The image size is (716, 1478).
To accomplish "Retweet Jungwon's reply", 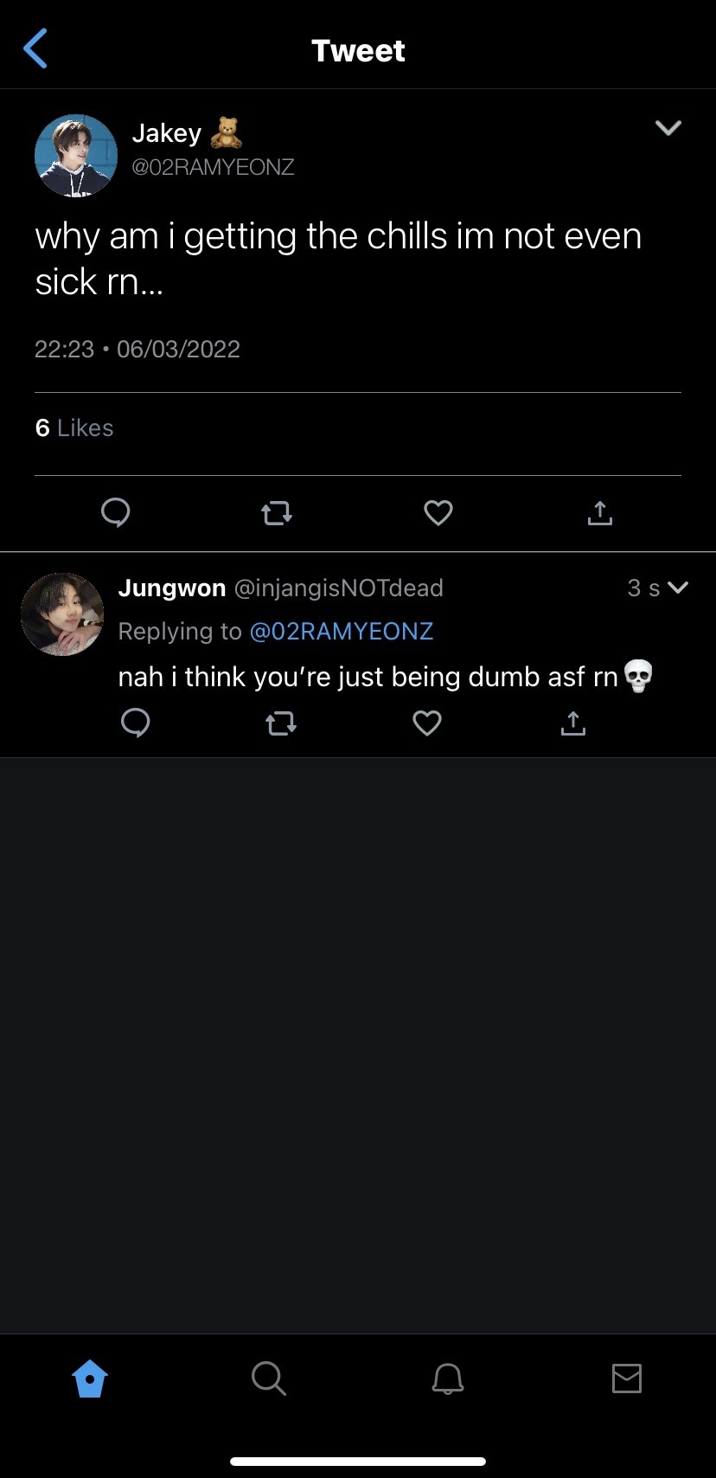I will pyautogui.click(x=281, y=723).
